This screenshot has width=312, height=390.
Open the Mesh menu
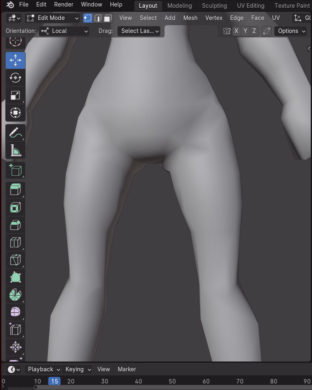(190, 18)
